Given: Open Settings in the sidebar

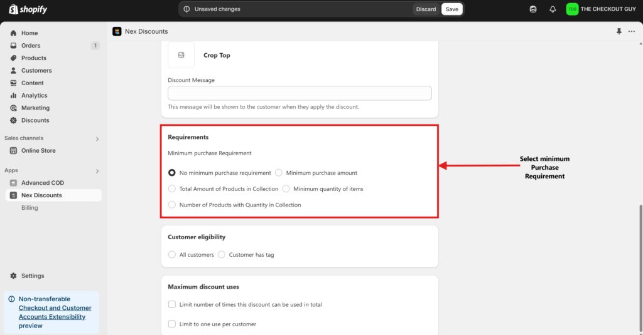Looking at the screenshot, I should click(33, 276).
